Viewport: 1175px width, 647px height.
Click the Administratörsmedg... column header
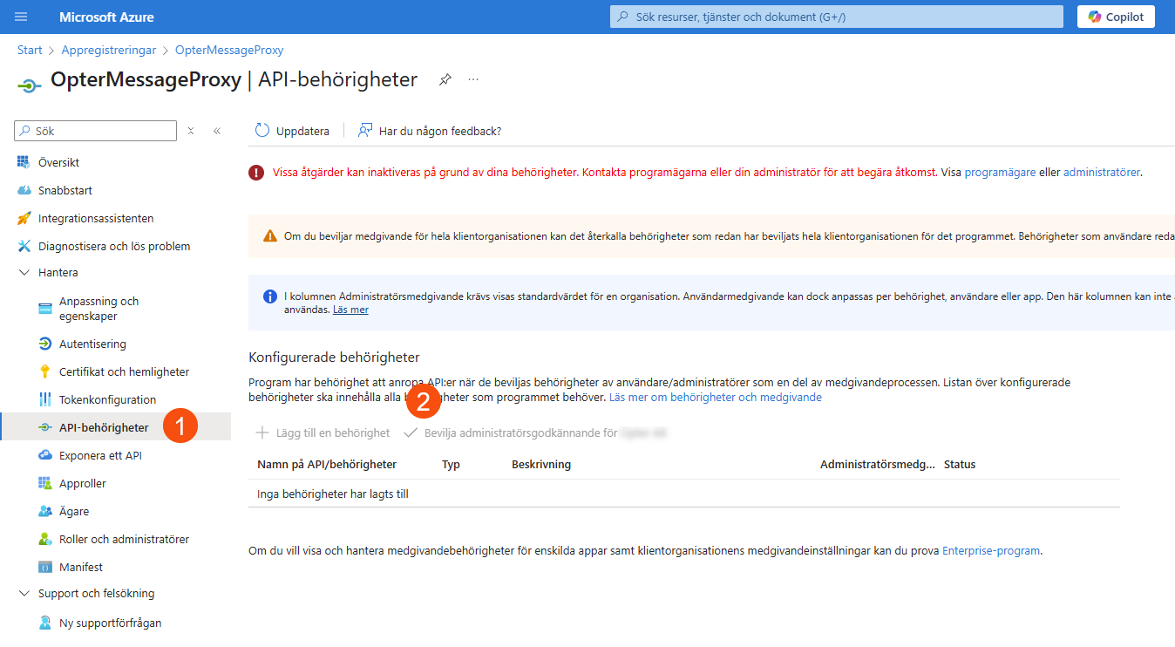877,464
